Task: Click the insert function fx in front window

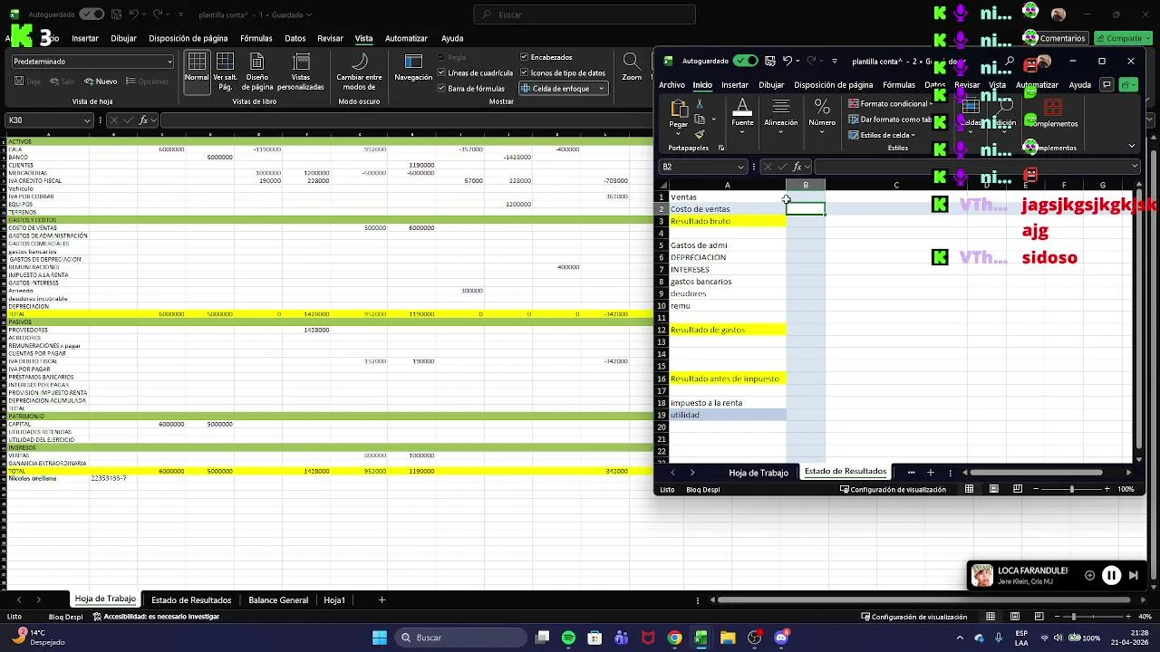Action: point(797,167)
